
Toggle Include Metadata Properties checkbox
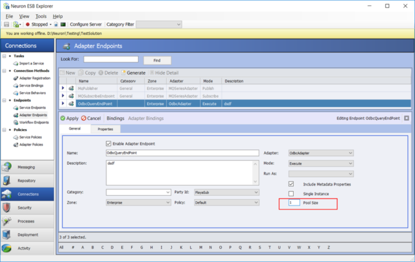pyautogui.click(x=291, y=184)
